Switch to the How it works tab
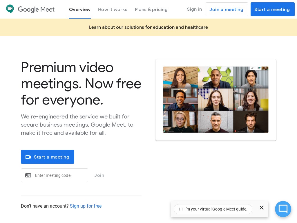Viewport: 297px width, 223px height. (113, 9)
